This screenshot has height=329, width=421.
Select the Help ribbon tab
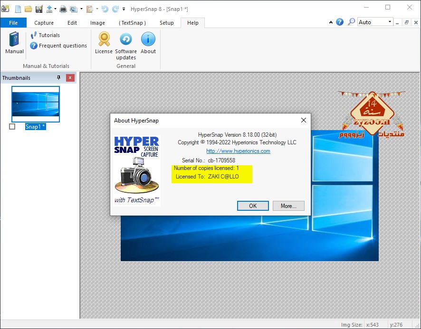[x=193, y=23]
